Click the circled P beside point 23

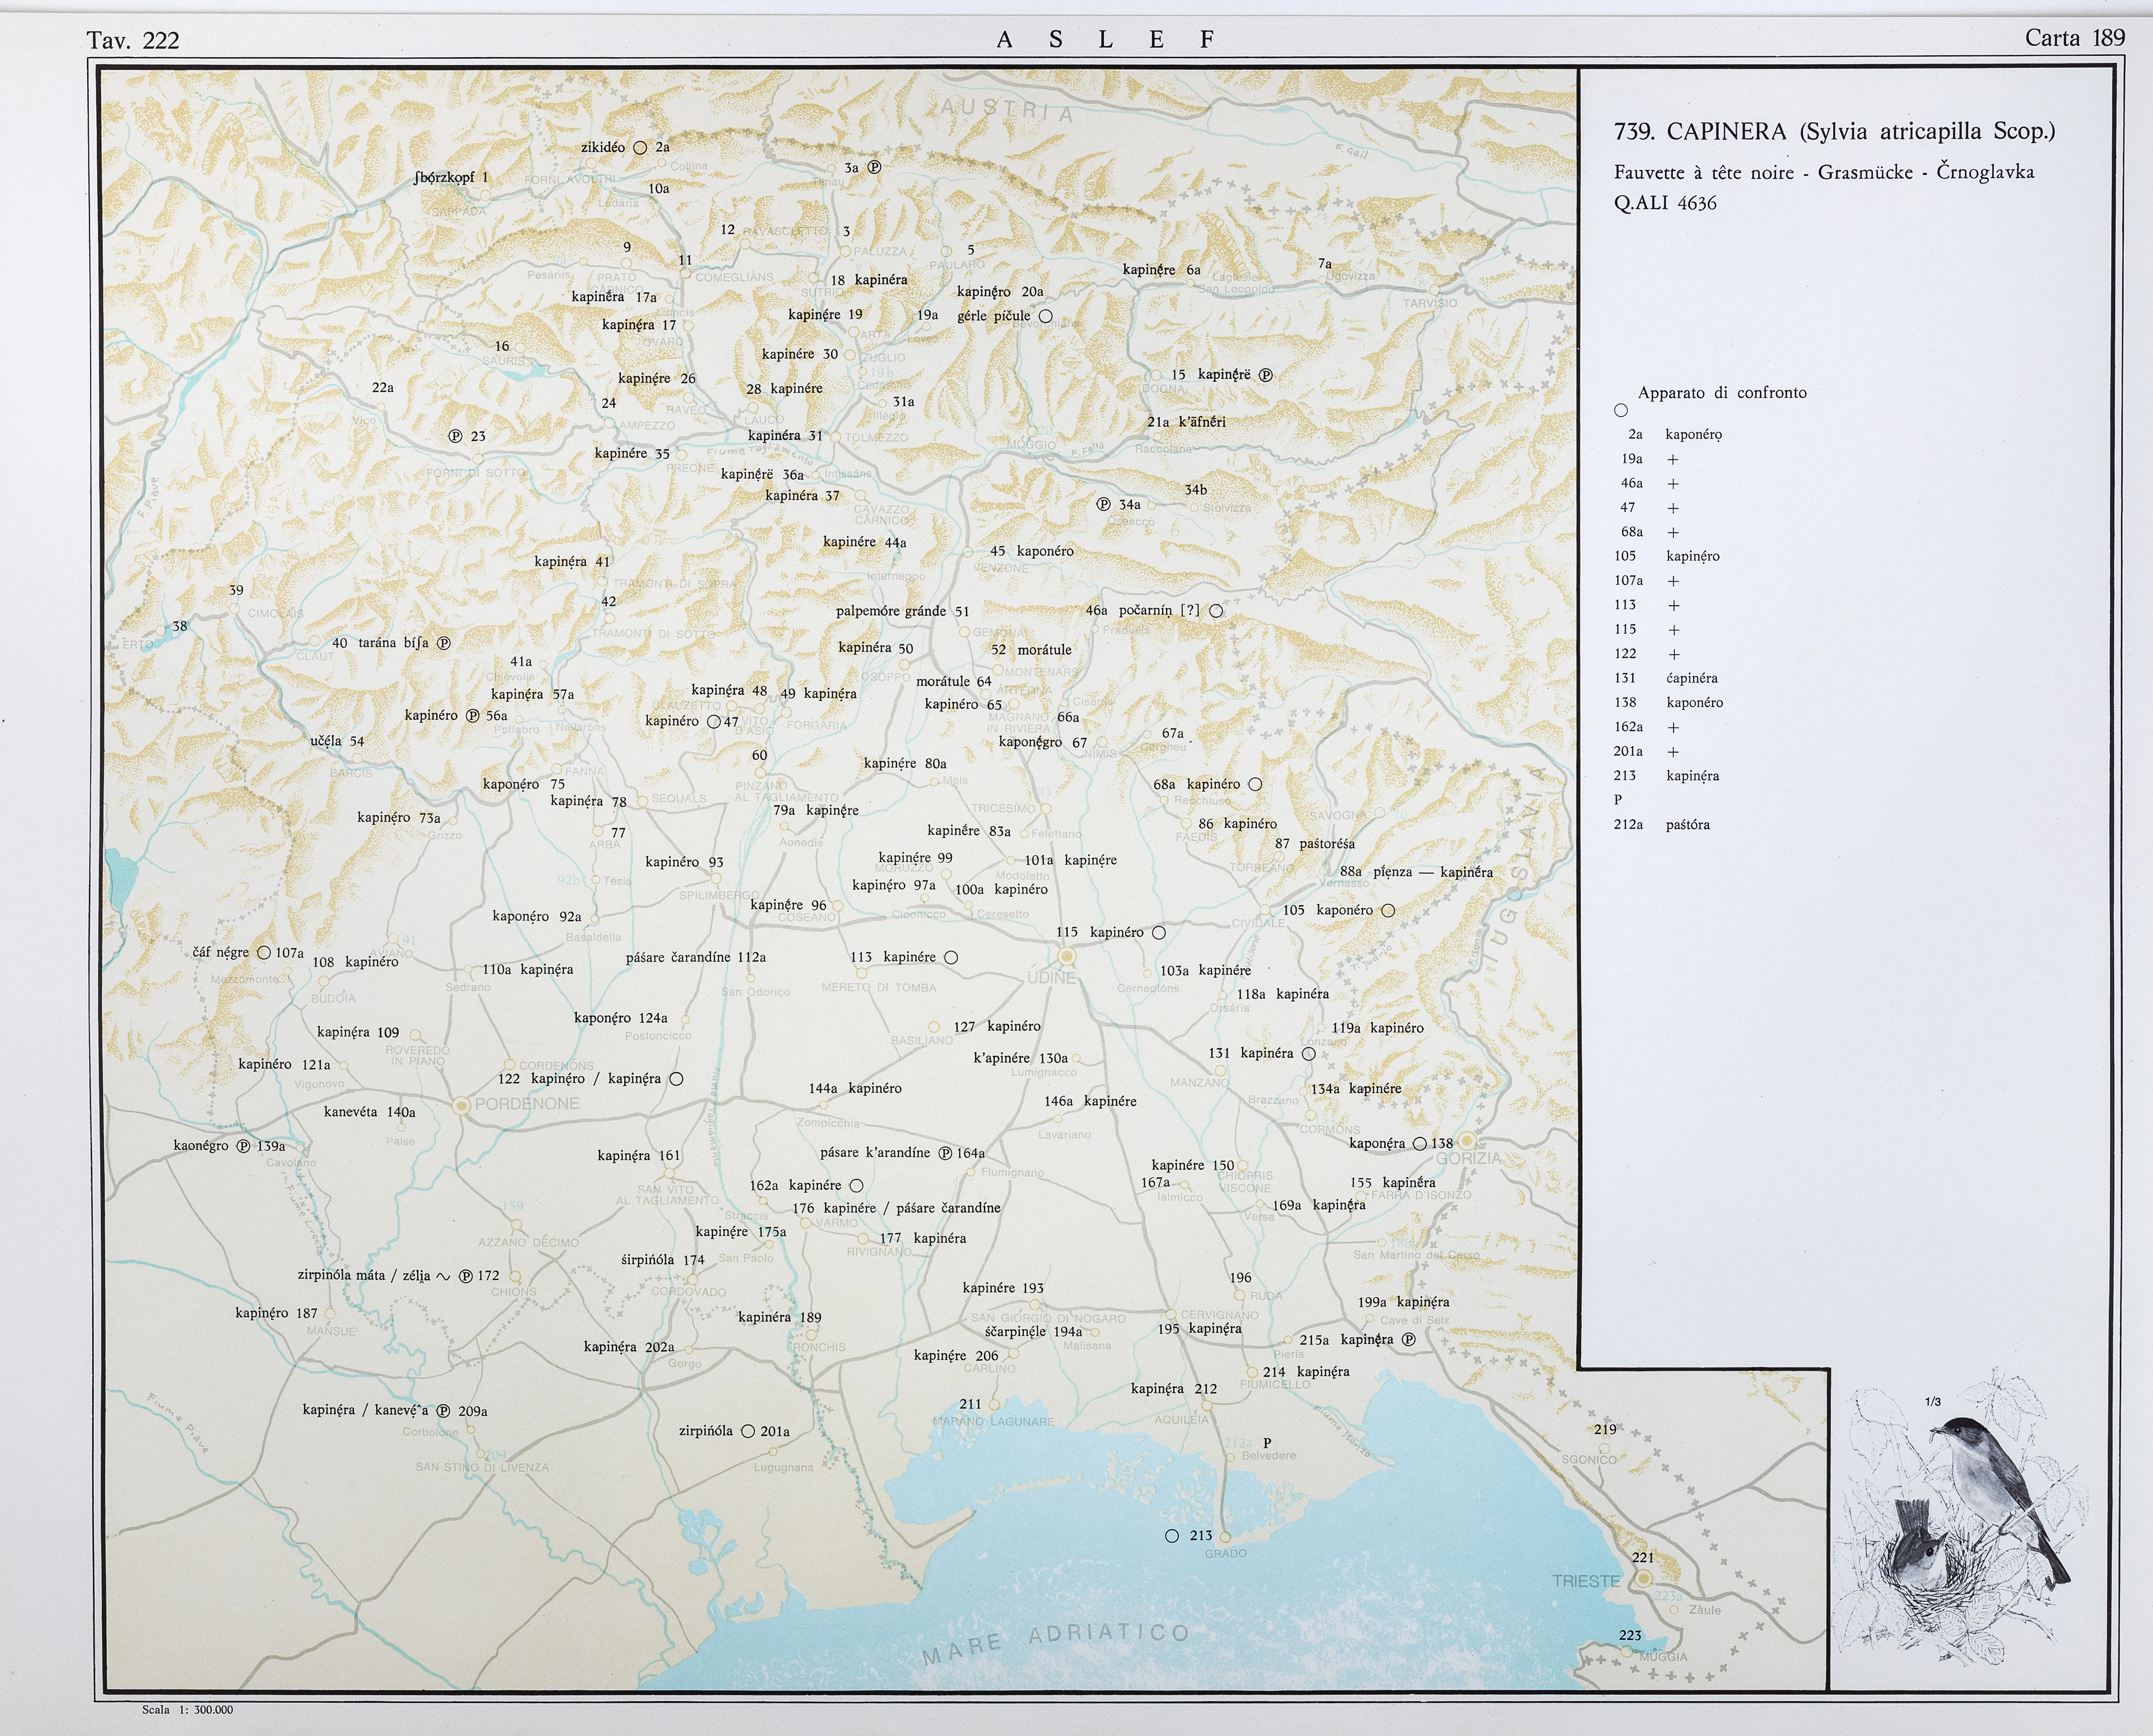[x=455, y=436]
